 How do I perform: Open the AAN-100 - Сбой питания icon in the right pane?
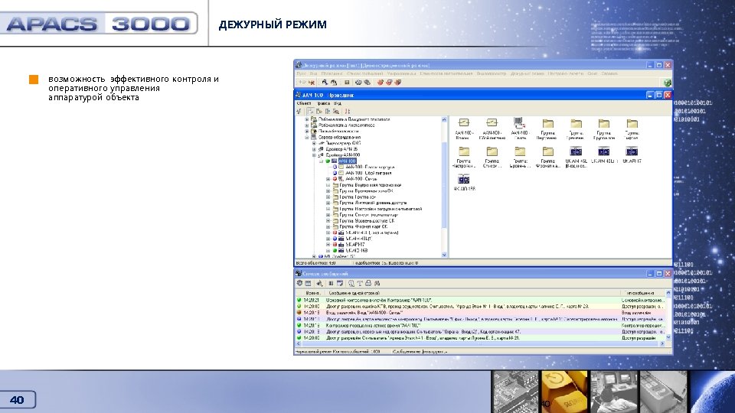[x=492, y=122]
